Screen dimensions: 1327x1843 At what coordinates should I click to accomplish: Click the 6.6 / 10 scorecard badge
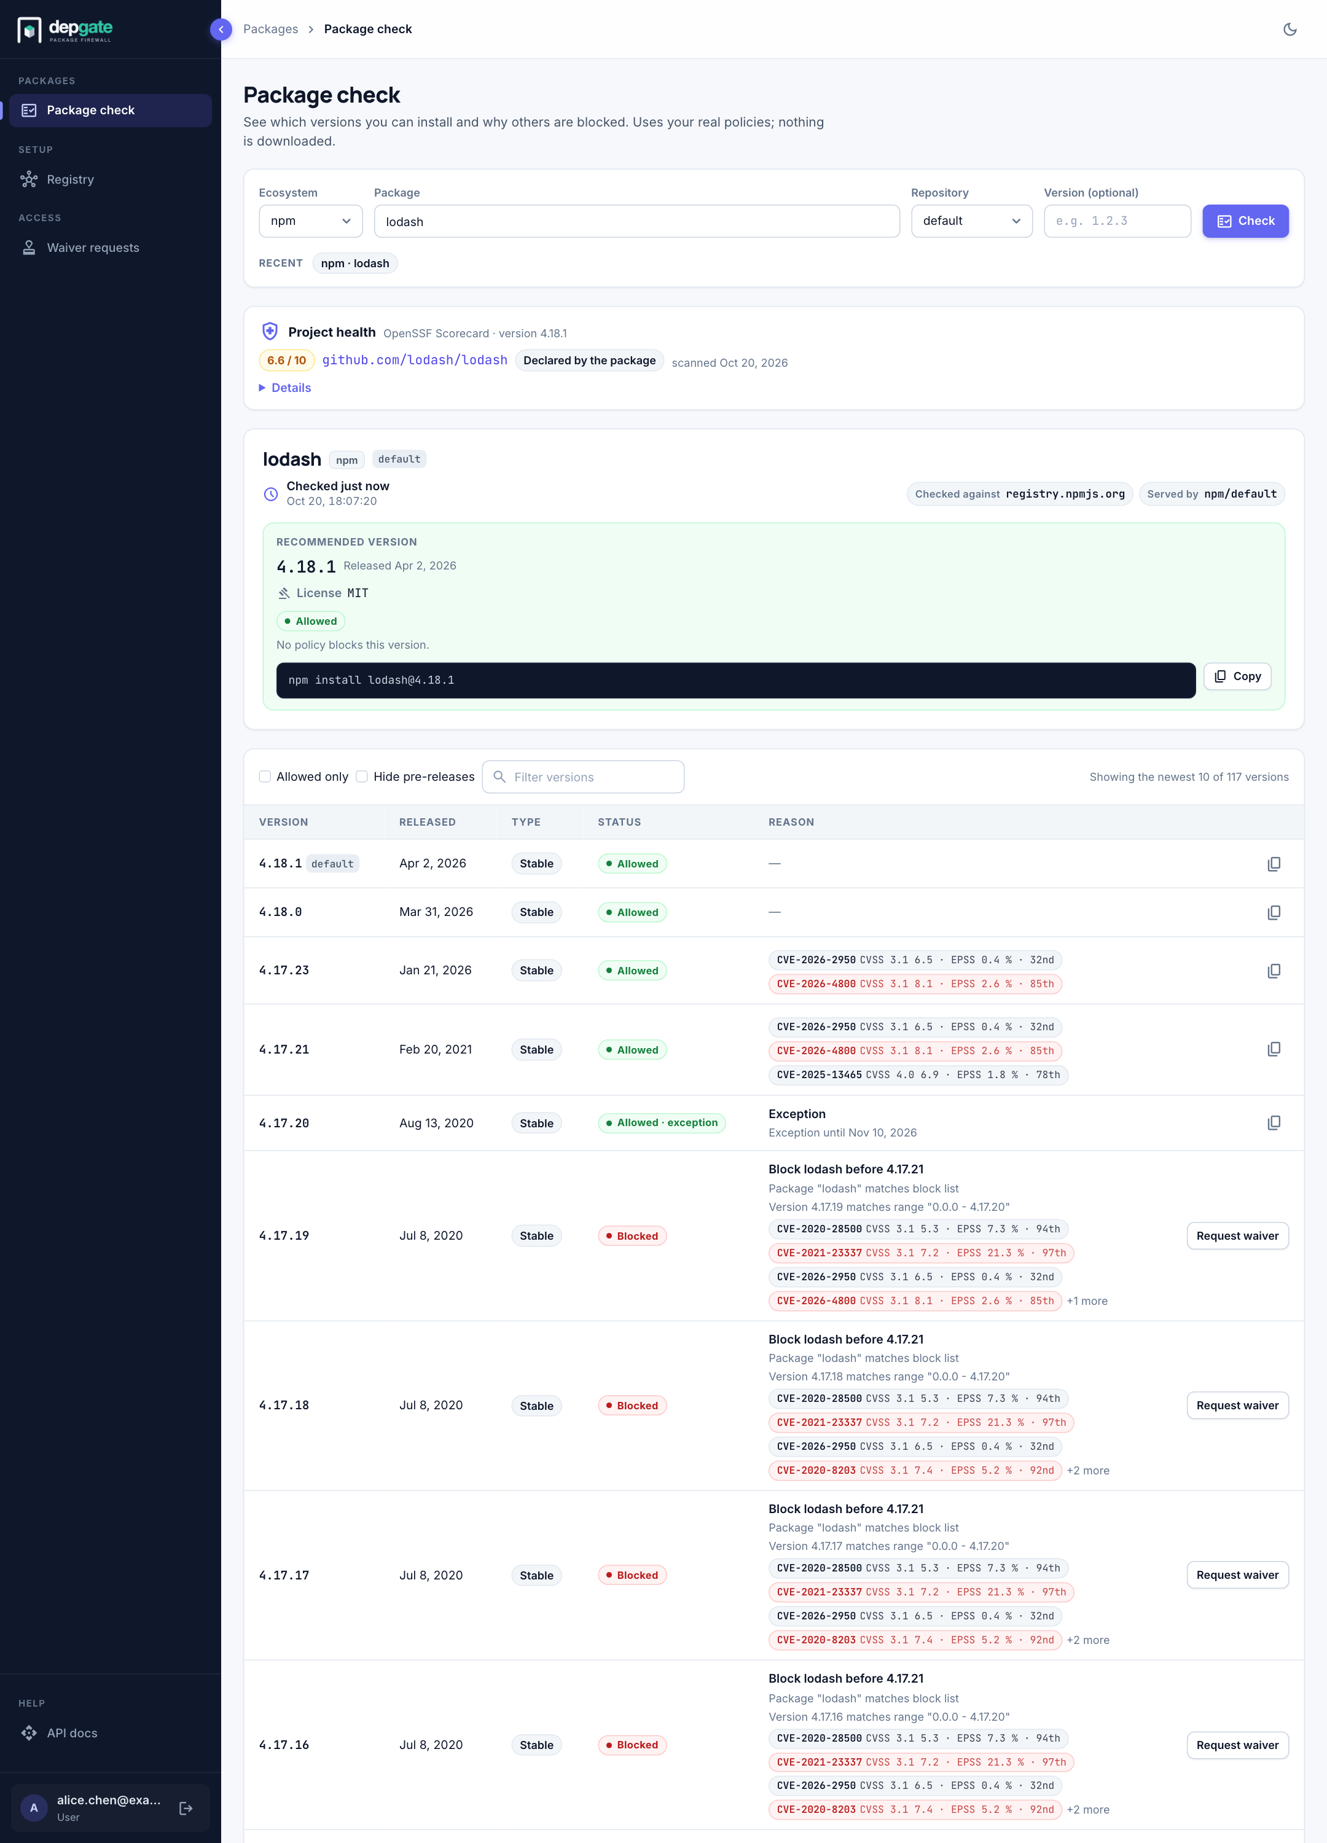tap(286, 360)
